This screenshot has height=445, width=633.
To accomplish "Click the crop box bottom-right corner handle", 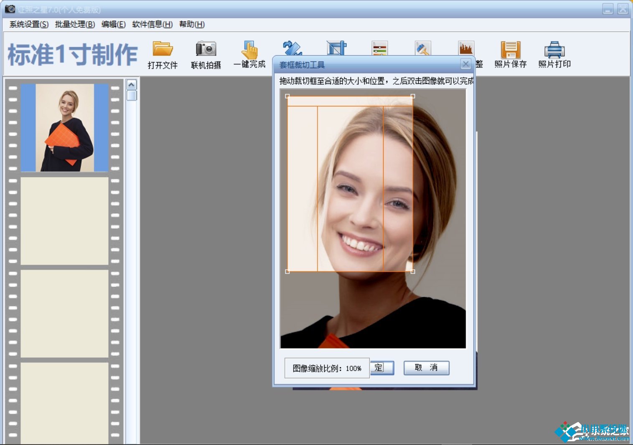I will point(413,272).
